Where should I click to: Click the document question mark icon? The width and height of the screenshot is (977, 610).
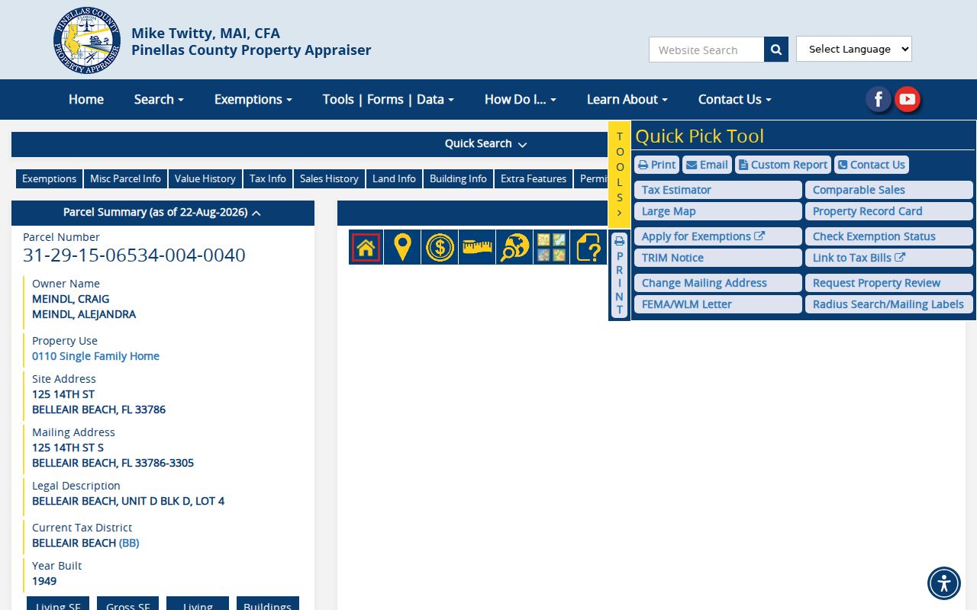click(588, 247)
